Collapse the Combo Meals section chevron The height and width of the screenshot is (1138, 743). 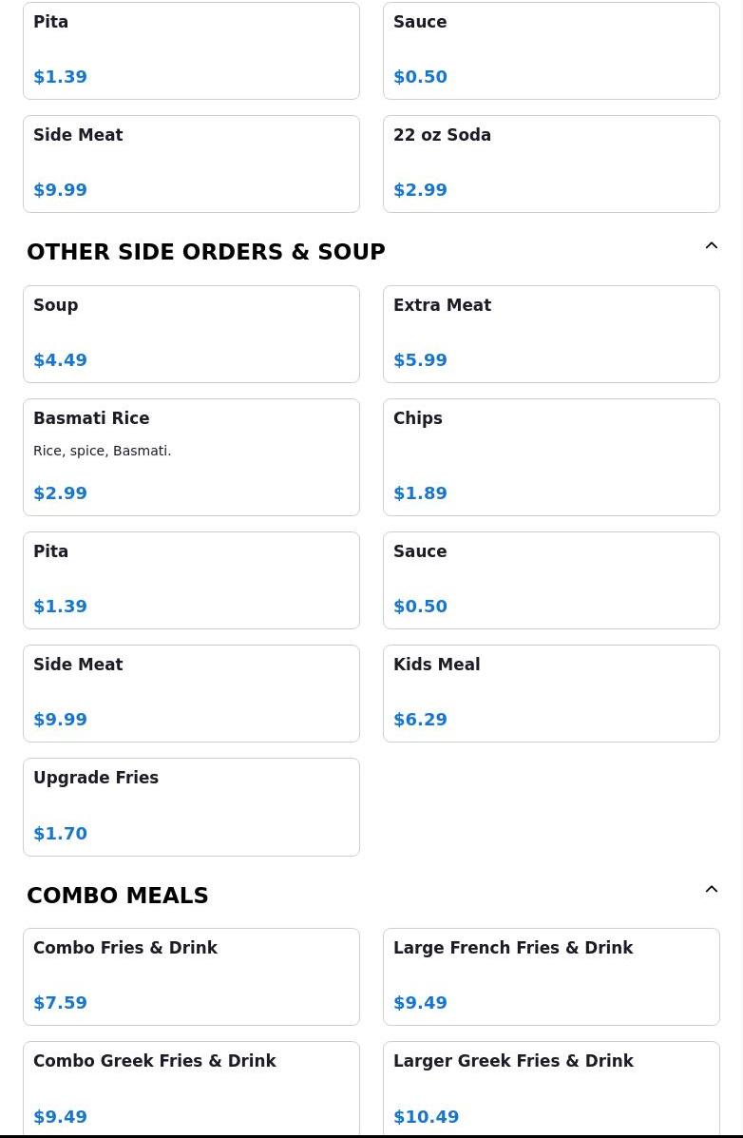click(x=711, y=889)
